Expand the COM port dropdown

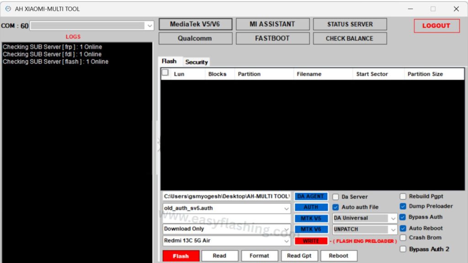pos(149,26)
